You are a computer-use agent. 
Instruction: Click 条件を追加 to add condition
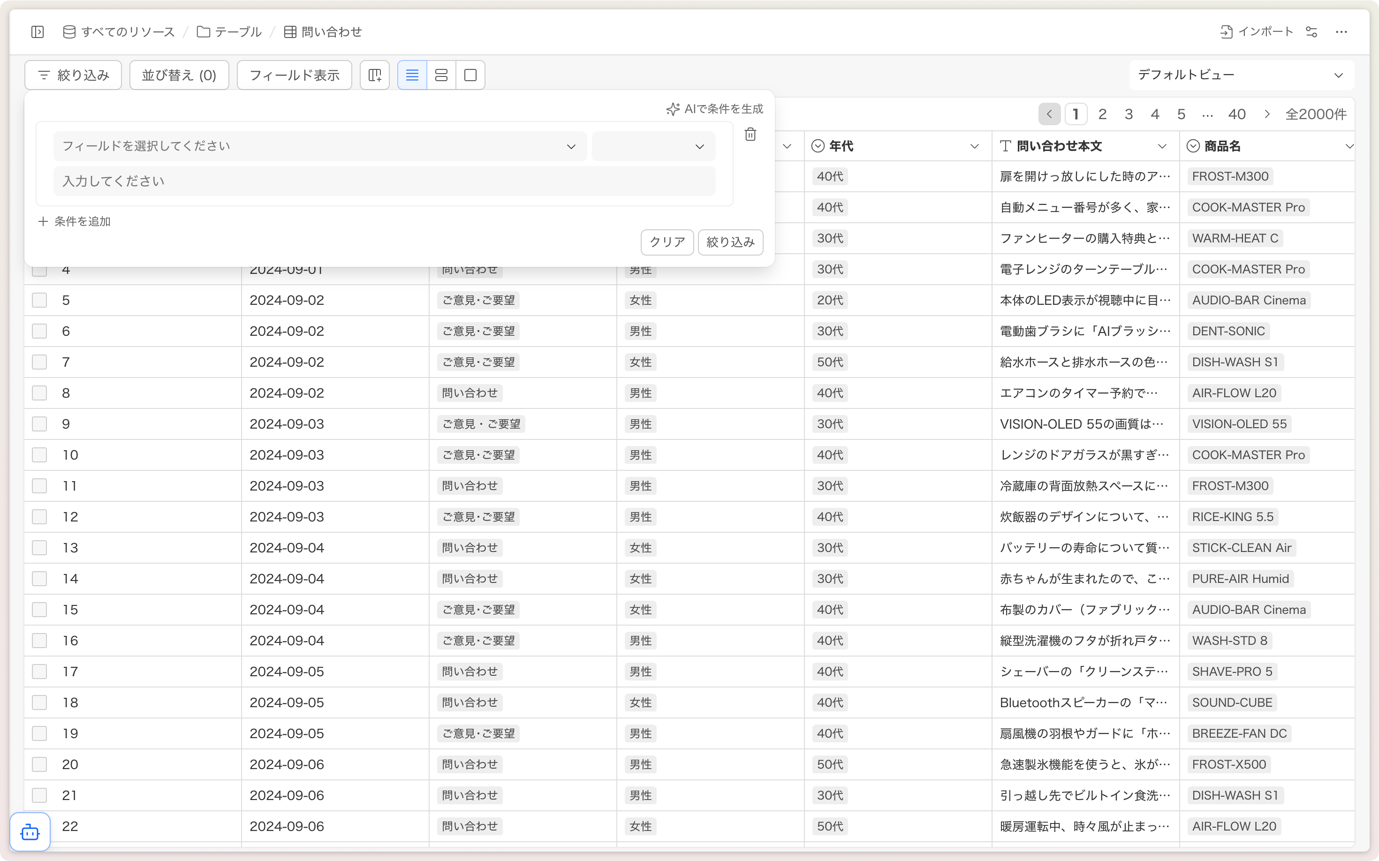click(x=75, y=221)
